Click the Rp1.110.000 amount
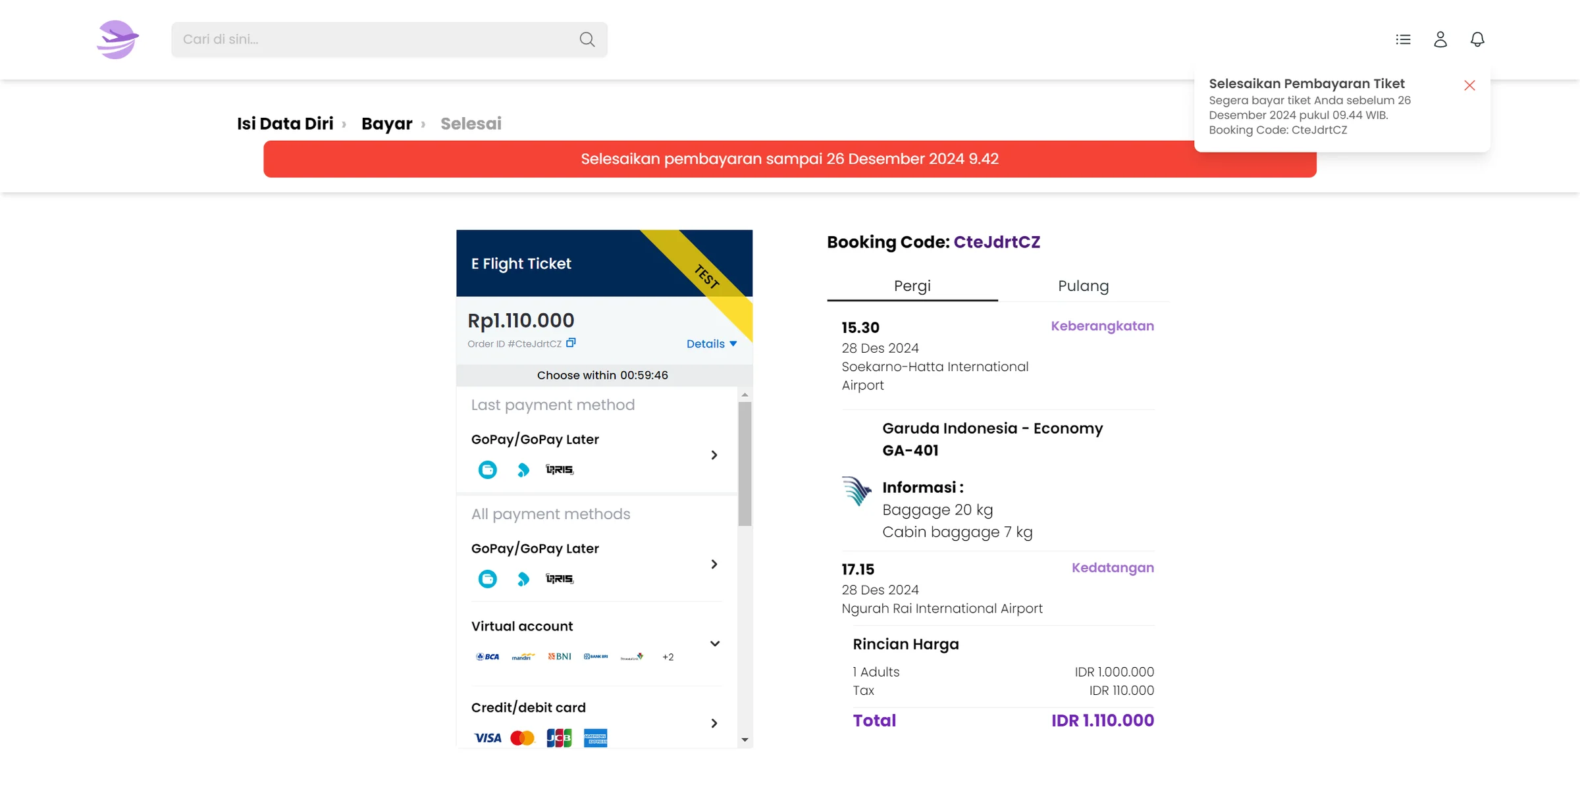 click(x=521, y=320)
